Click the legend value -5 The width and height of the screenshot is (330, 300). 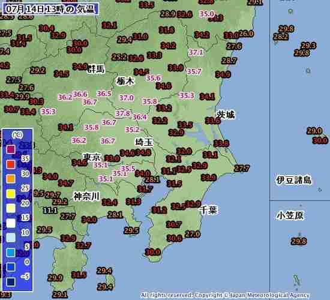tap(25, 276)
